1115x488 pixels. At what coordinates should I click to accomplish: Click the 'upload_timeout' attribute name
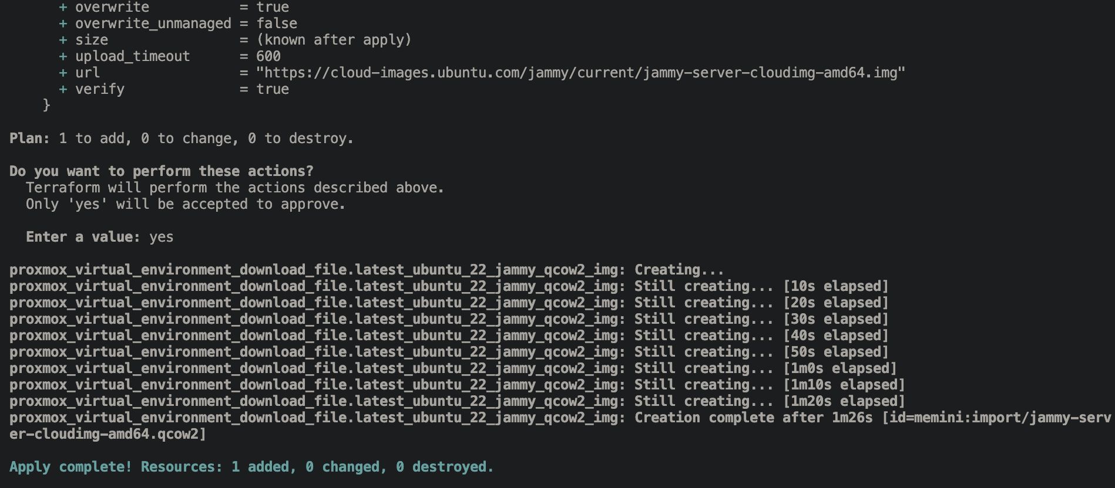pyautogui.click(x=132, y=56)
